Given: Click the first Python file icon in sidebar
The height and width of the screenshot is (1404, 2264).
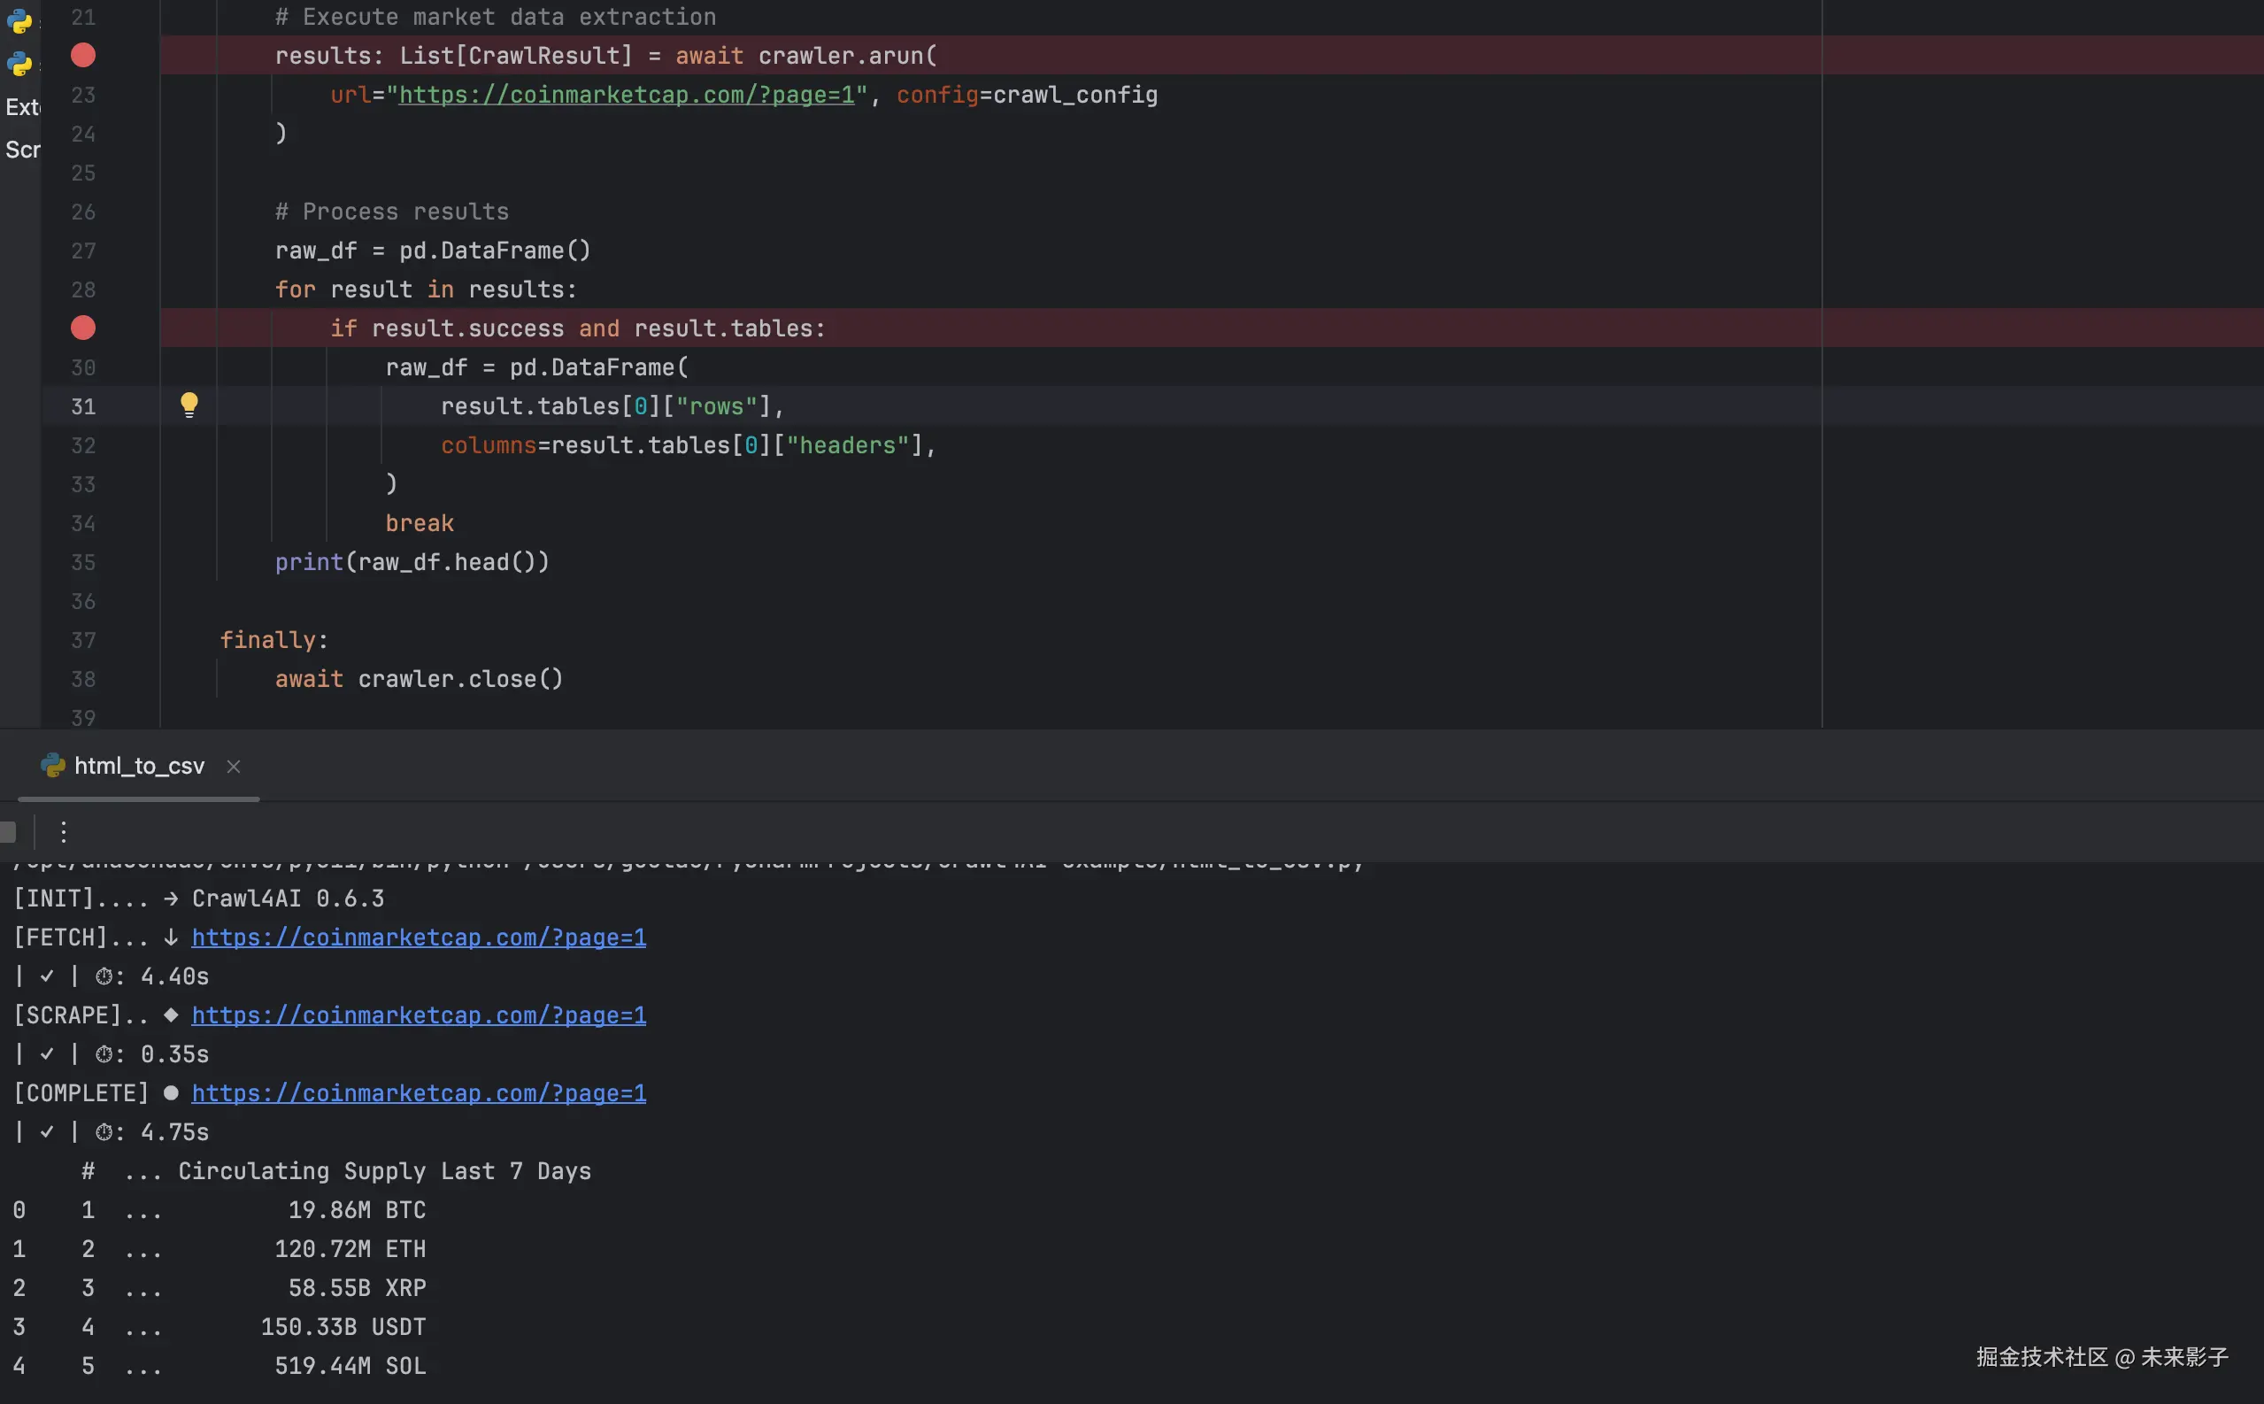Looking at the screenshot, I should [19, 20].
